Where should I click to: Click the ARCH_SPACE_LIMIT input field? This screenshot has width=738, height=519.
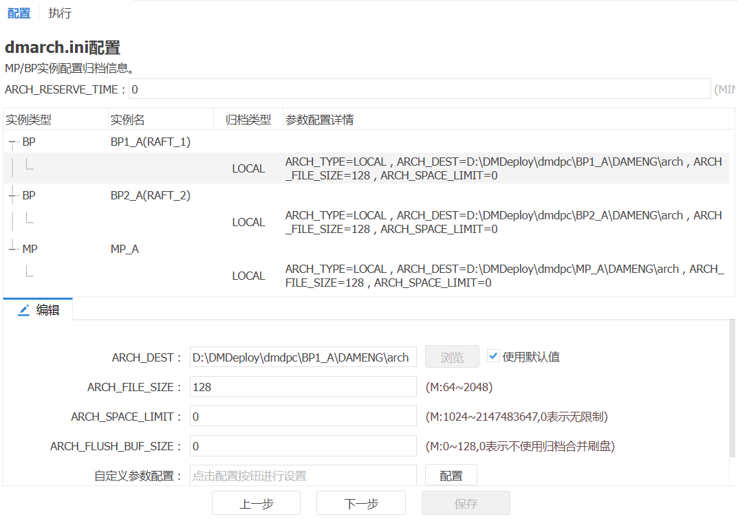click(x=303, y=417)
